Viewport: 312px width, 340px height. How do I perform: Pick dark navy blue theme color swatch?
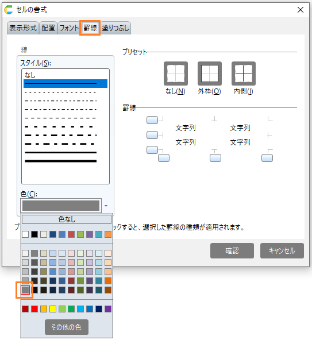(x=53, y=234)
